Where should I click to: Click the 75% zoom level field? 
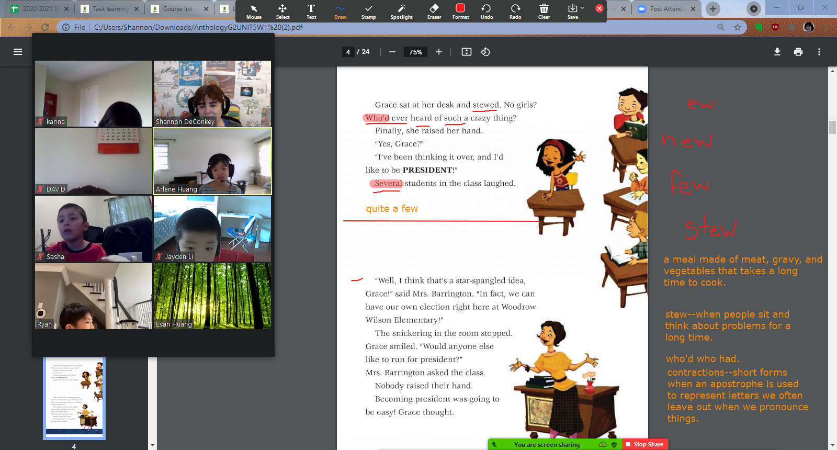click(415, 52)
